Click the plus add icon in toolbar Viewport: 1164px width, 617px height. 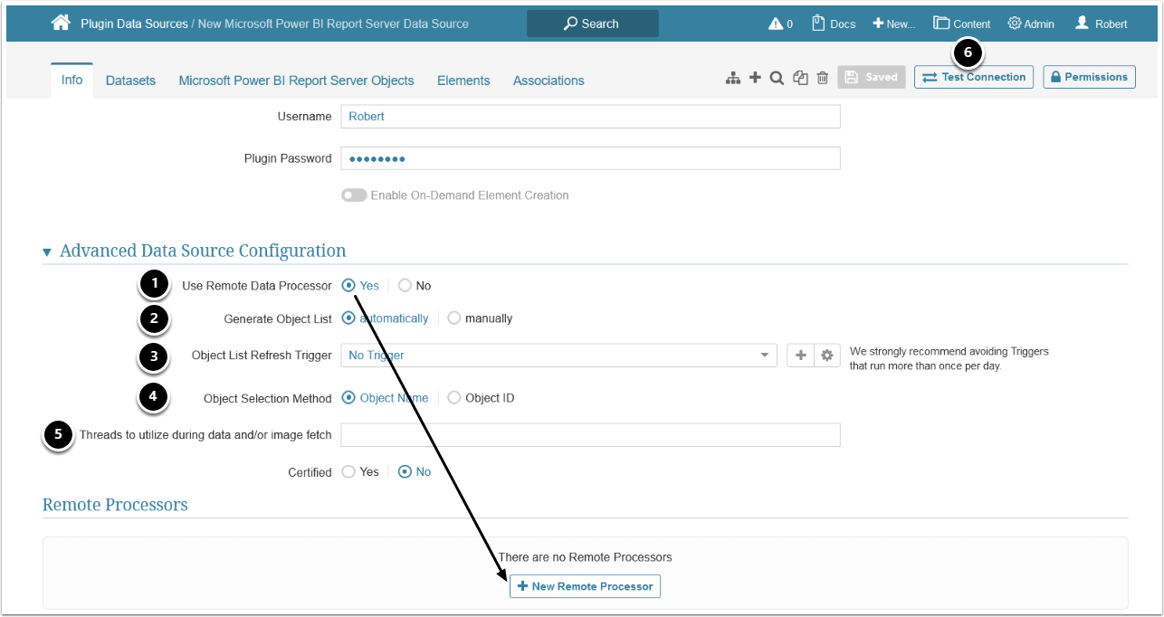[756, 78]
